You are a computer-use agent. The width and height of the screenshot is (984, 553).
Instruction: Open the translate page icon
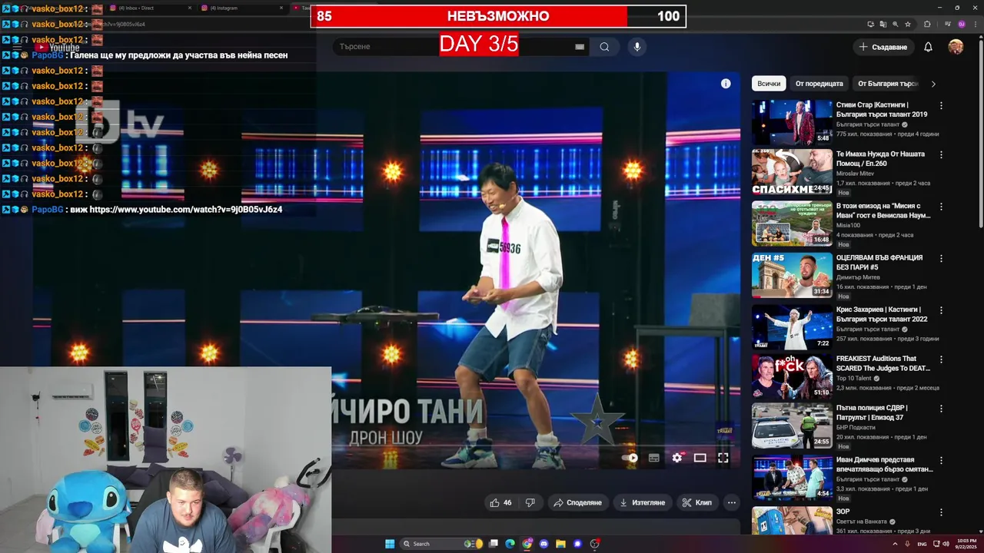point(883,25)
